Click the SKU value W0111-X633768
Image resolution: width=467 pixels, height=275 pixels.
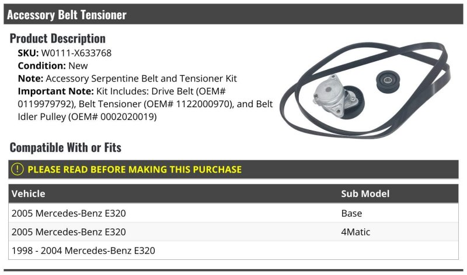[x=76, y=53]
